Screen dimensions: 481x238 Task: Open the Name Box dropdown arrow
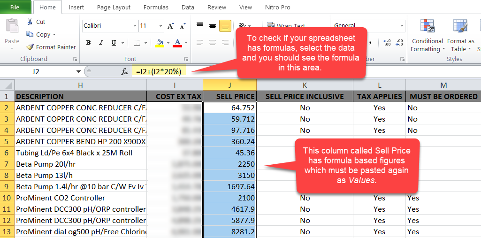pos(78,72)
